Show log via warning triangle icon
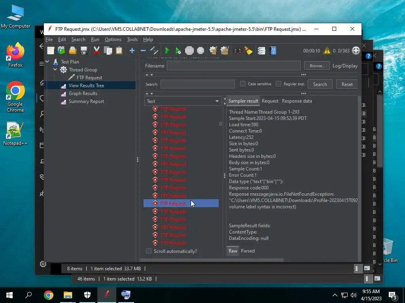 point(327,50)
